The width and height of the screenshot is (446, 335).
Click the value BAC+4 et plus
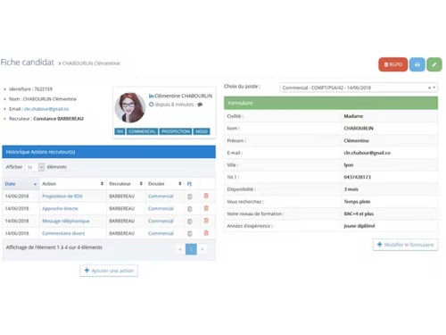click(x=359, y=214)
